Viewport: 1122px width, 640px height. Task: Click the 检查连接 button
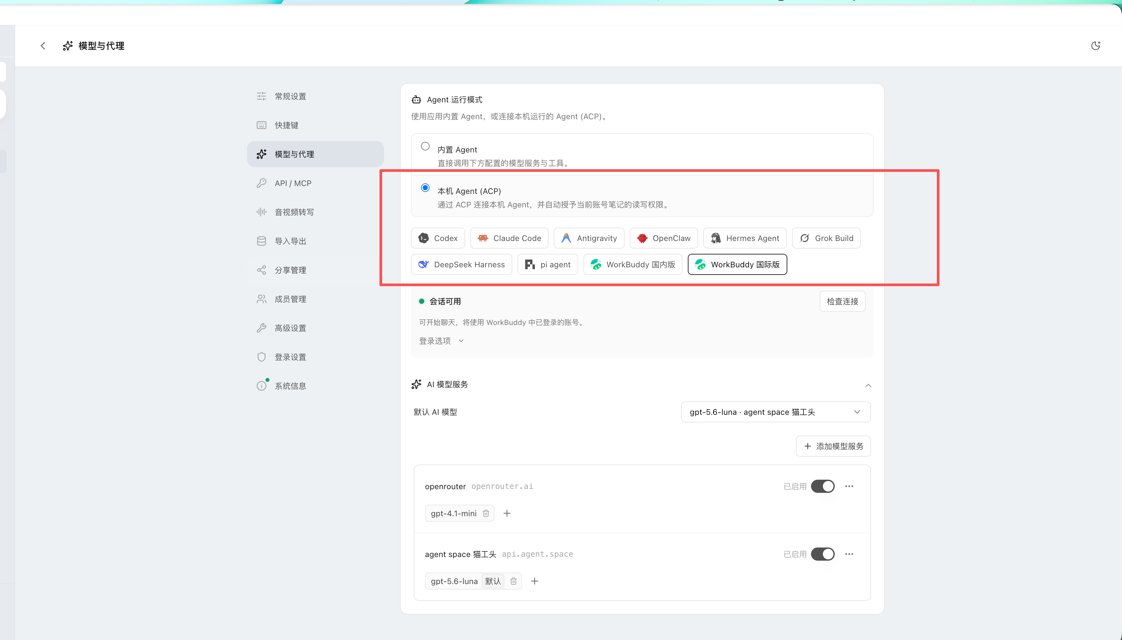(842, 301)
